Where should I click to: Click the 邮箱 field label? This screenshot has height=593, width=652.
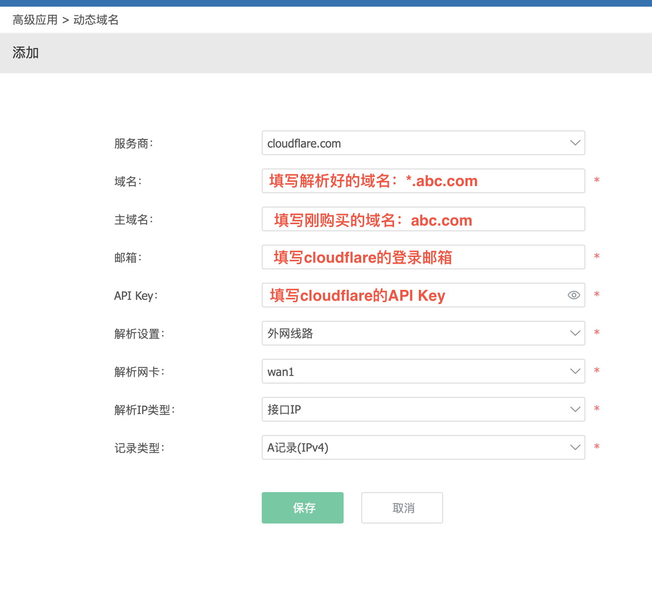pyautogui.click(x=128, y=257)
